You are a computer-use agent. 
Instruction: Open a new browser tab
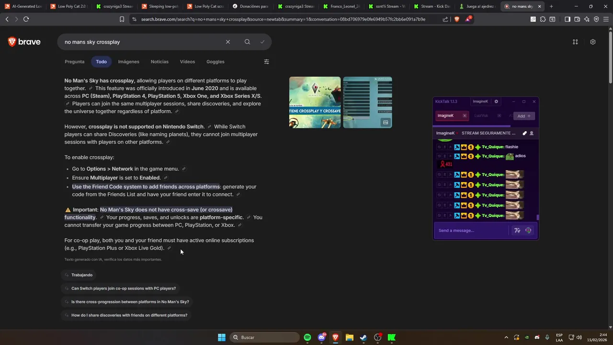(551, 6)
